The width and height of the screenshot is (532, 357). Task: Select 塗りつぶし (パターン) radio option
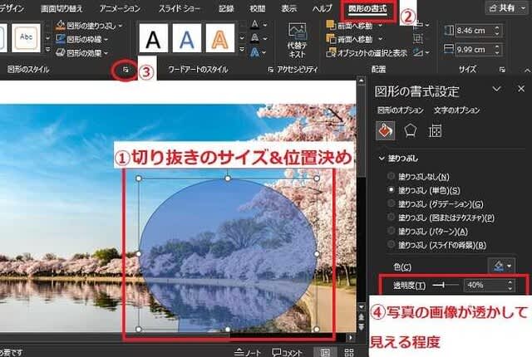point(392,232)
